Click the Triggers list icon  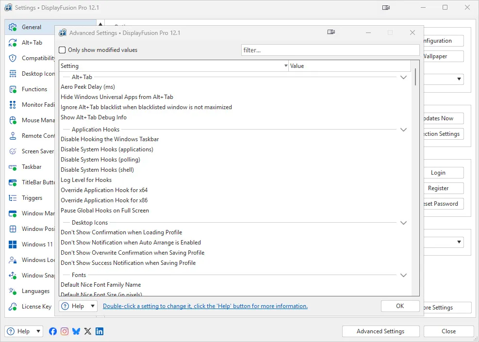(x=13, y=198)
